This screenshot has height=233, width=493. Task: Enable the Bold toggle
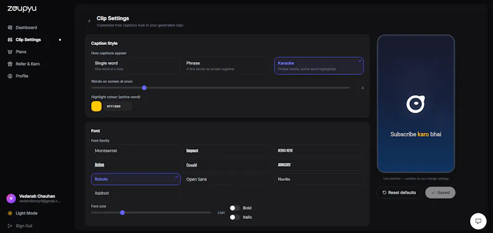click(235, 208)
